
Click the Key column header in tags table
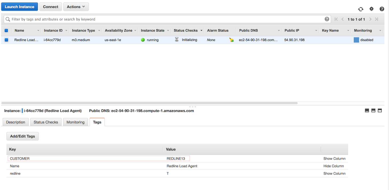click(x=13, y=149)
